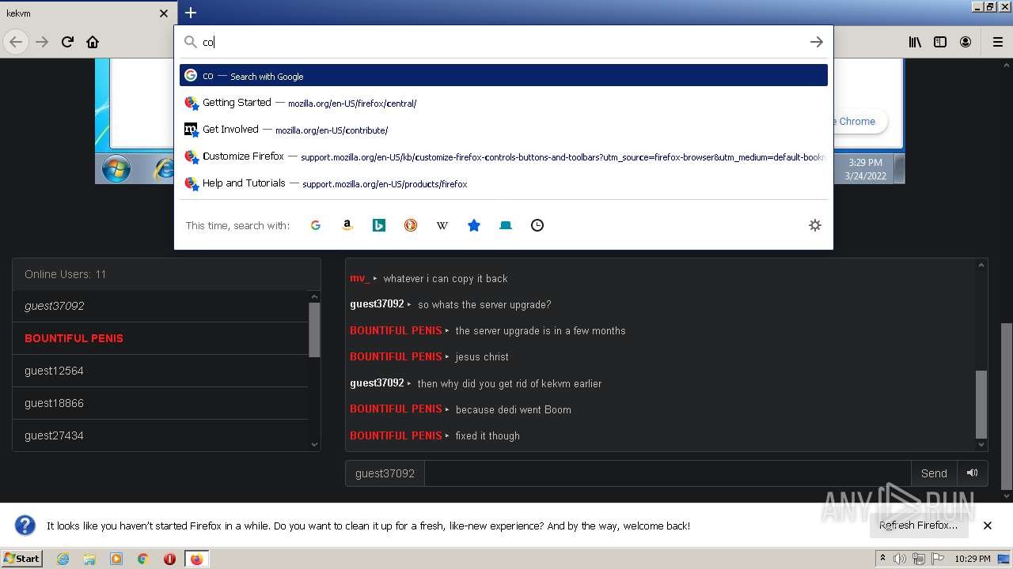Click the go arrow in URL bar
Viewport: 1013px width, 569px height.
[817, 42]
